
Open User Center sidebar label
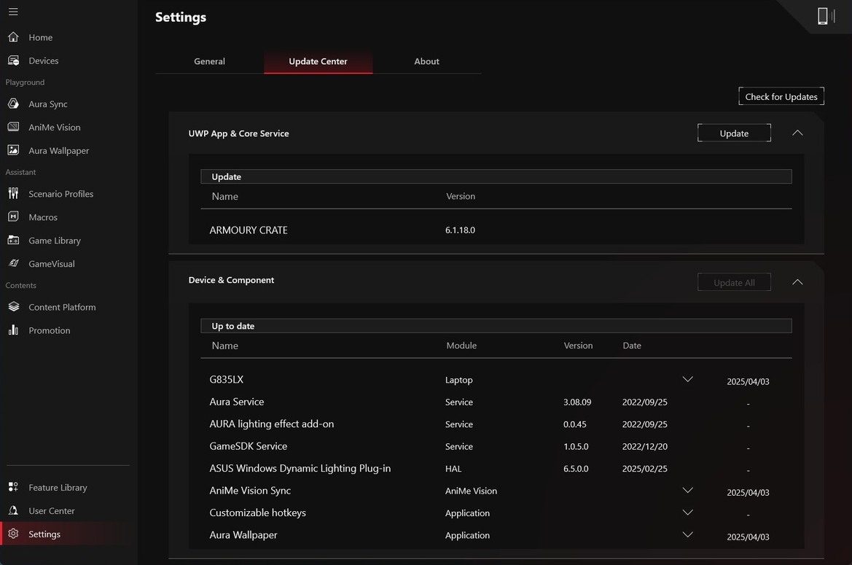coord(52,511)
